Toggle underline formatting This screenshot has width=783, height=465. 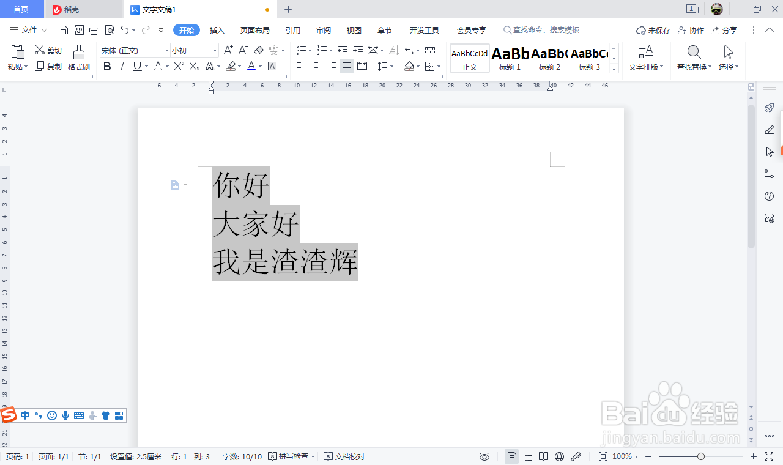136,65
